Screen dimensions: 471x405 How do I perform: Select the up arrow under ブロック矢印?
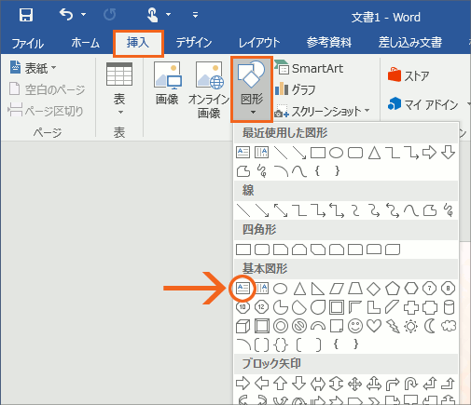[x=280, y=384]
